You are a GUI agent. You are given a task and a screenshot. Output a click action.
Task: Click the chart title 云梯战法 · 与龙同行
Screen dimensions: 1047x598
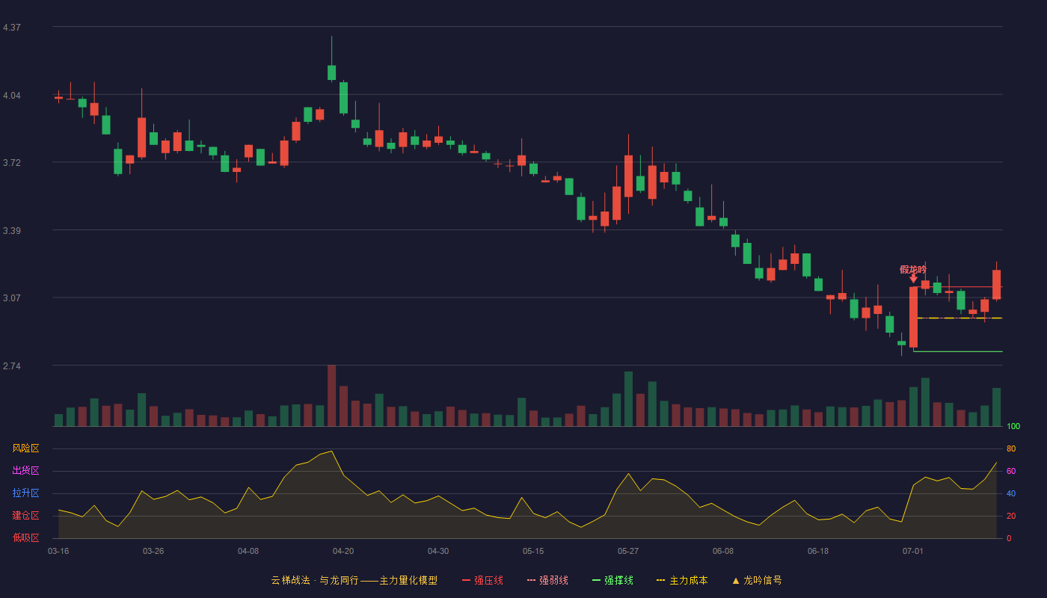coord(315,580)
